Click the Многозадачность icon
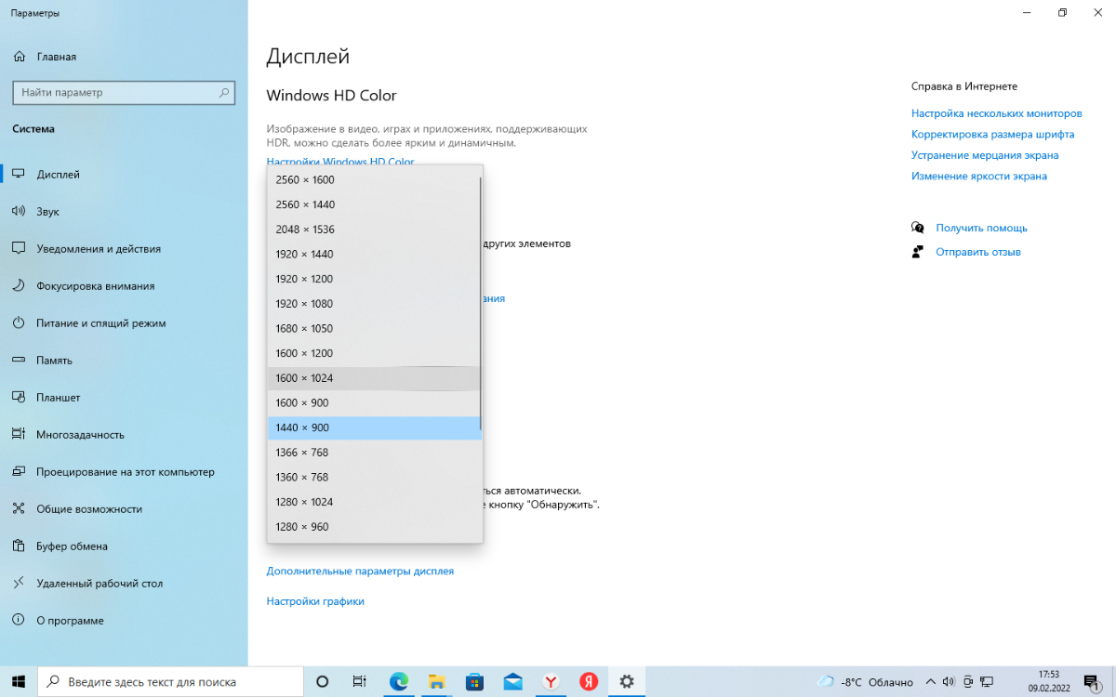 19,435
